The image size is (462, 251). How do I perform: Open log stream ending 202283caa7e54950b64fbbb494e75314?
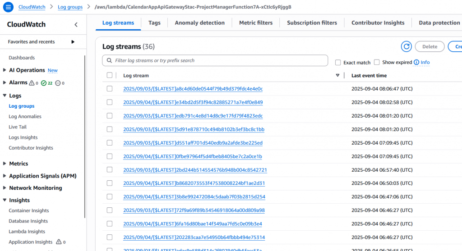194,237
